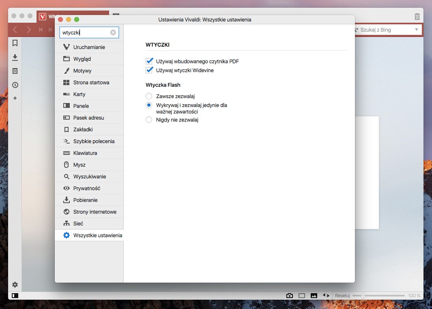Click the Vivaldi tab in background window
The image size is (432, 309).
click(x=73, y=17)
